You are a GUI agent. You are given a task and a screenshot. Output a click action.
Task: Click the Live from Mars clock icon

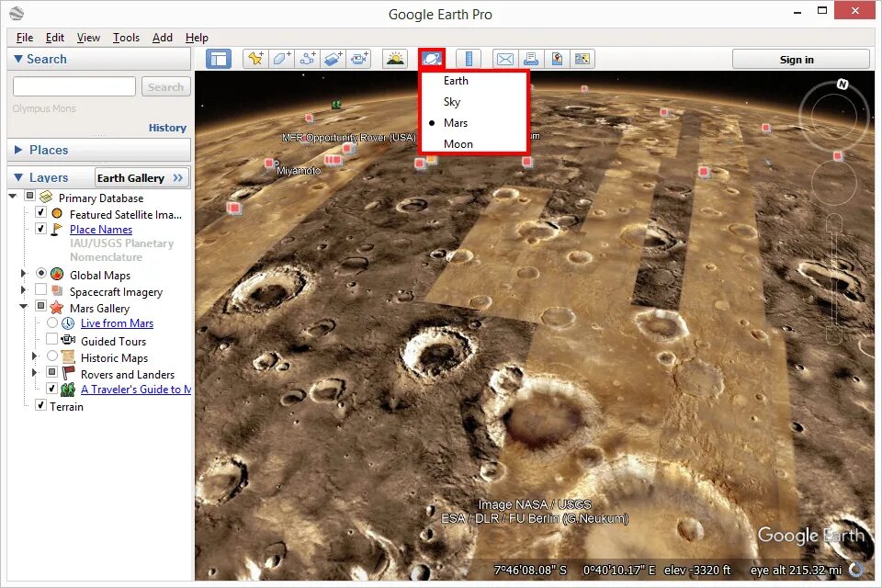[x=68, y=323]
